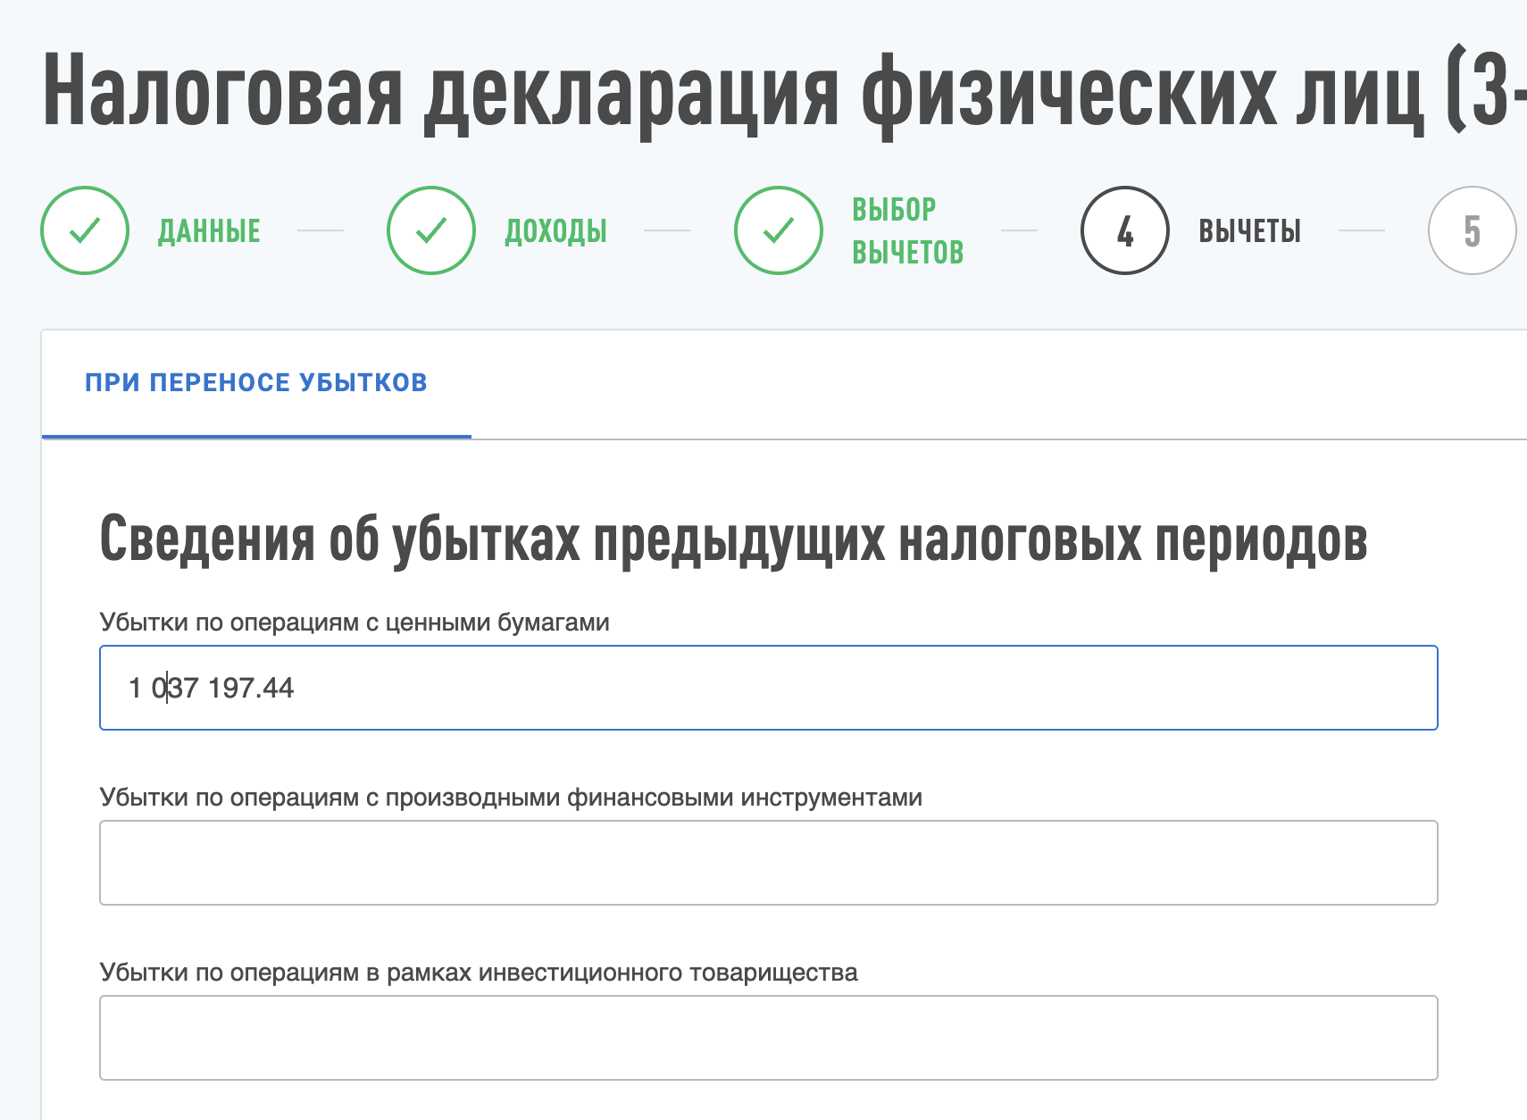Image resolution: width=1527 pixels, height=1120 pixels.
Task: Focus the securities losses field with 1 037 197.44
Action: click(x=769, y=688)
